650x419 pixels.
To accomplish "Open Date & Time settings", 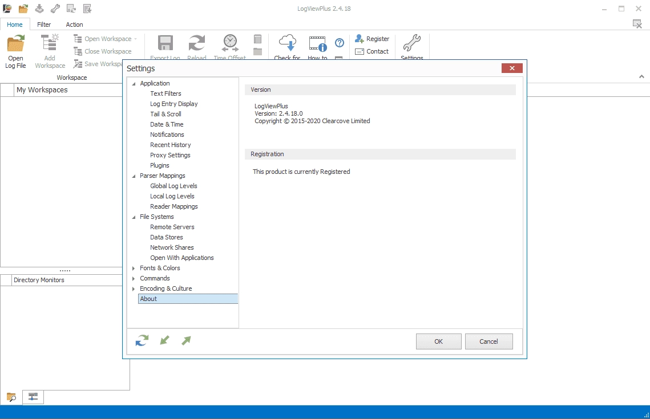I will 167,124.
